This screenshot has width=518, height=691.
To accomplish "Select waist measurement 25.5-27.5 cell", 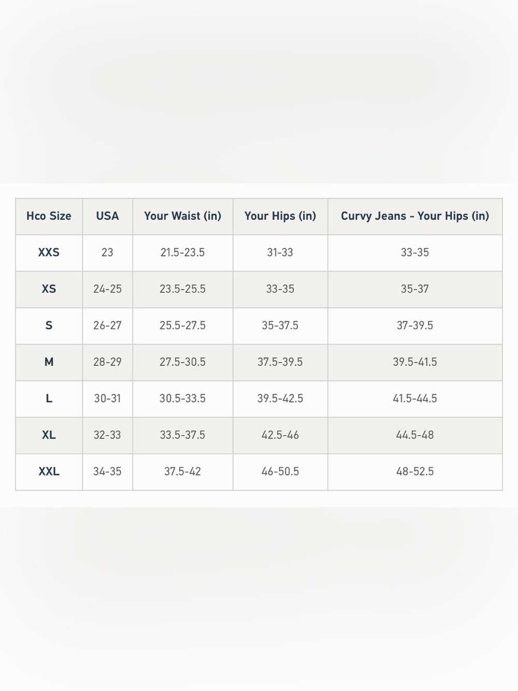I will pyautogui.click(x=182, y=326).
